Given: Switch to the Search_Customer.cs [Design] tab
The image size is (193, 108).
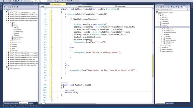Looking at the screenshot, I should (74, 4).
